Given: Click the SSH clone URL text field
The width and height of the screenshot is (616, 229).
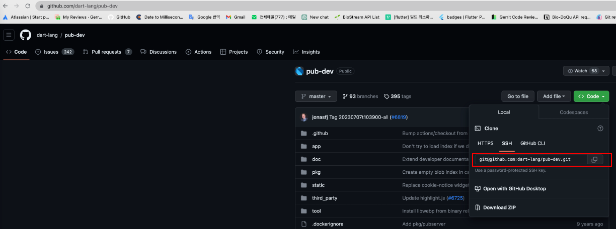Looking at the screenshot, I should tap(530, 160).
